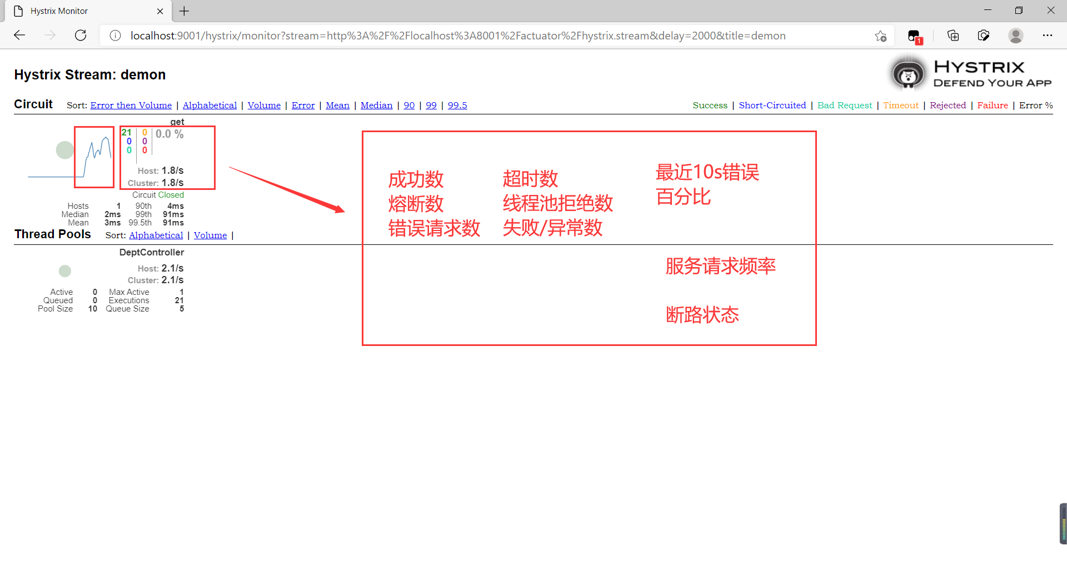Click the 0.0 % error percentage
This screenshot has width=1067, height=572.
click(169, 134)
